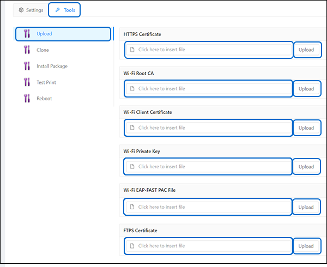This screenshot has width=327, height=267.
Task: Click the tools icon beside Upload
Action: click(x=27, y=34)
